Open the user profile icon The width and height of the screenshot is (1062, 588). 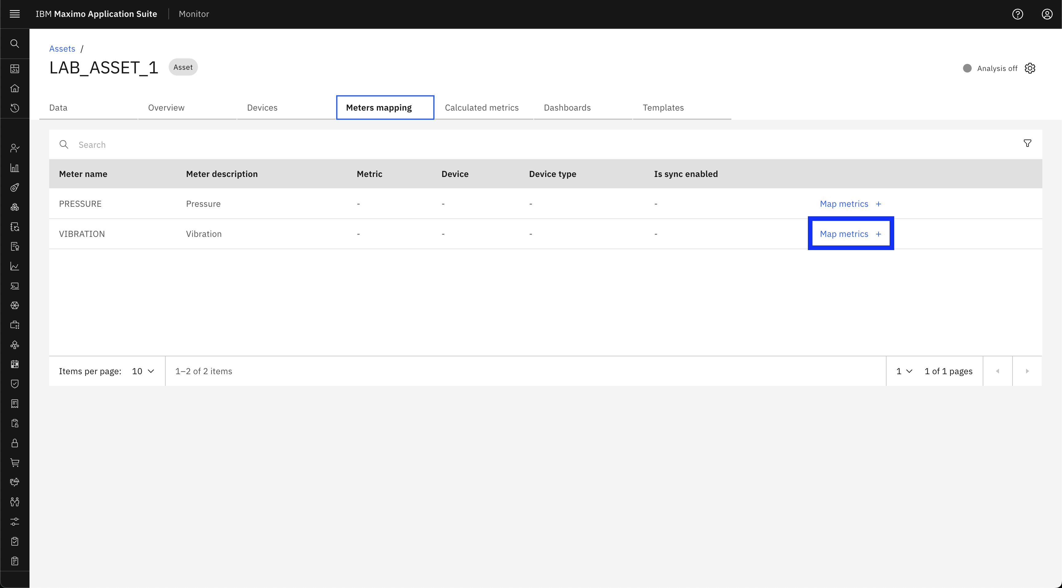(x=1047, y=14)
